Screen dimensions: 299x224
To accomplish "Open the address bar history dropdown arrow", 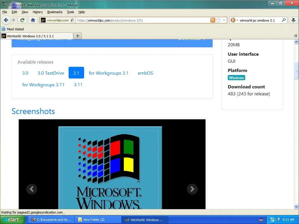I will 224,20.
